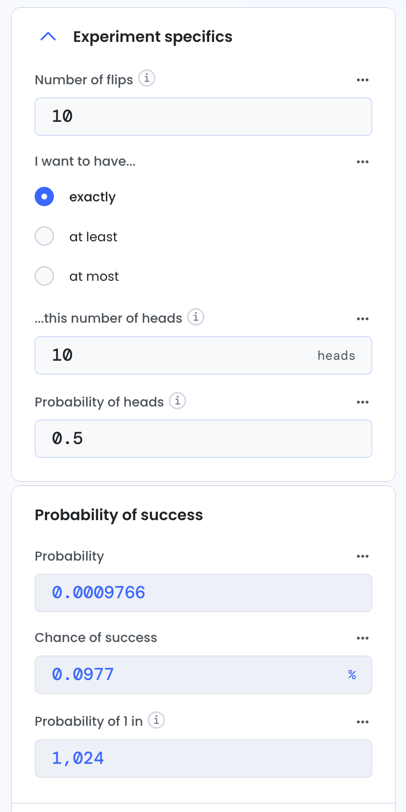The image size is (406, 812).
Task: Open more options for Probability of heads
Action: [363, 402]
